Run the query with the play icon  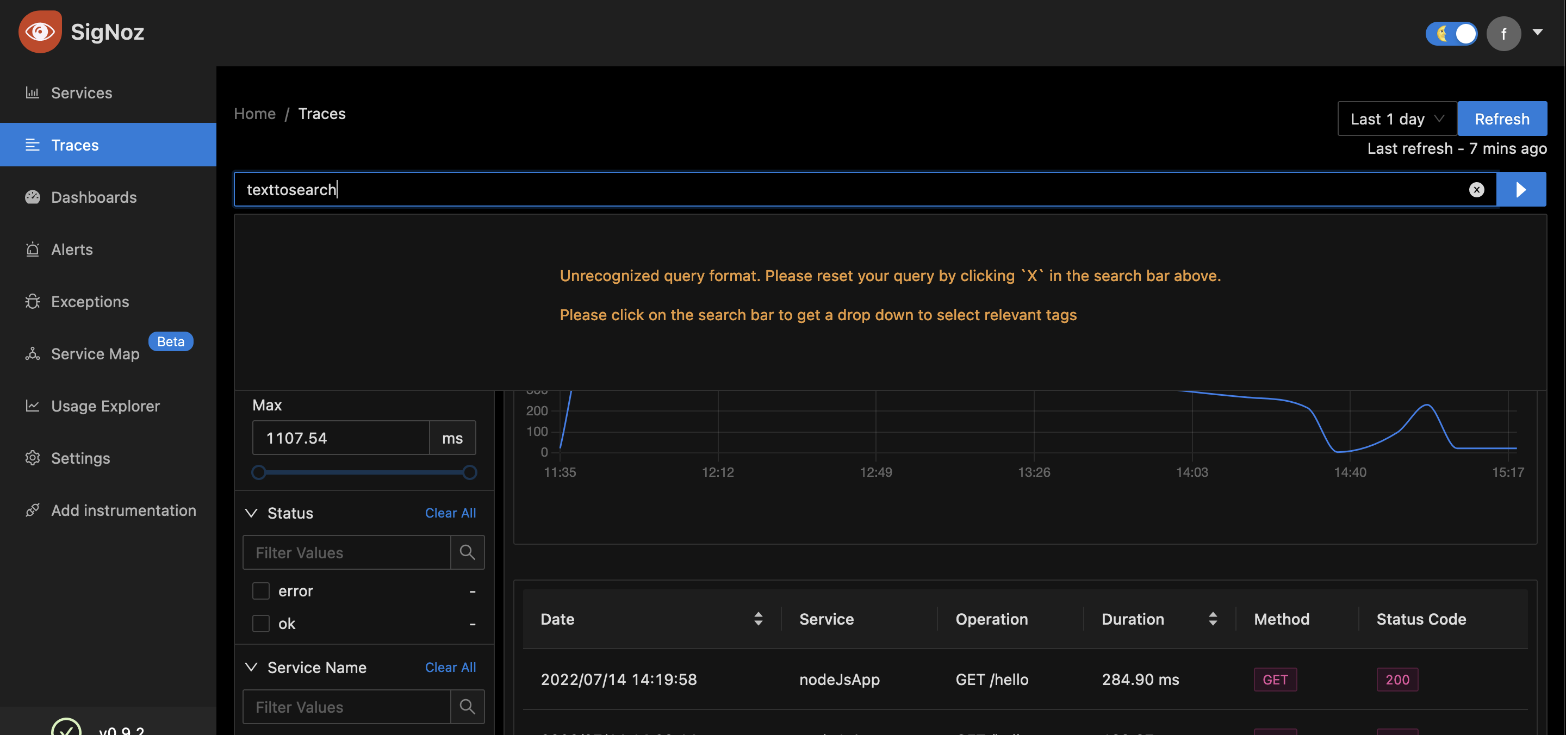pyautogui.click(x=1521, y=189)
